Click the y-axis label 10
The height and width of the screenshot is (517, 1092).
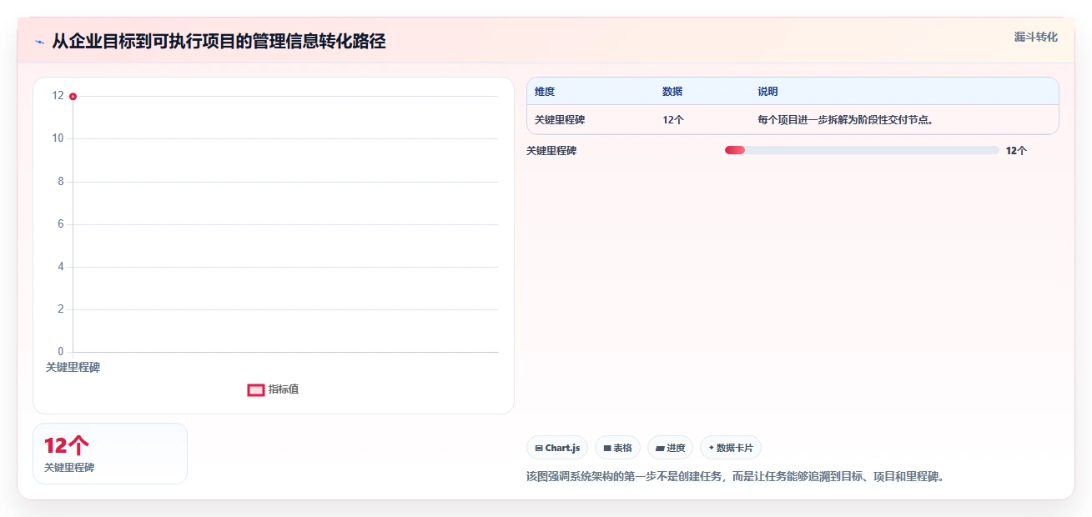point(58,138)
